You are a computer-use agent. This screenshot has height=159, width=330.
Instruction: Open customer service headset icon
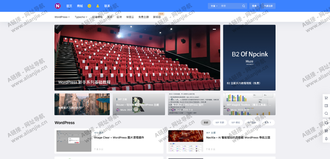click(326, 122)
